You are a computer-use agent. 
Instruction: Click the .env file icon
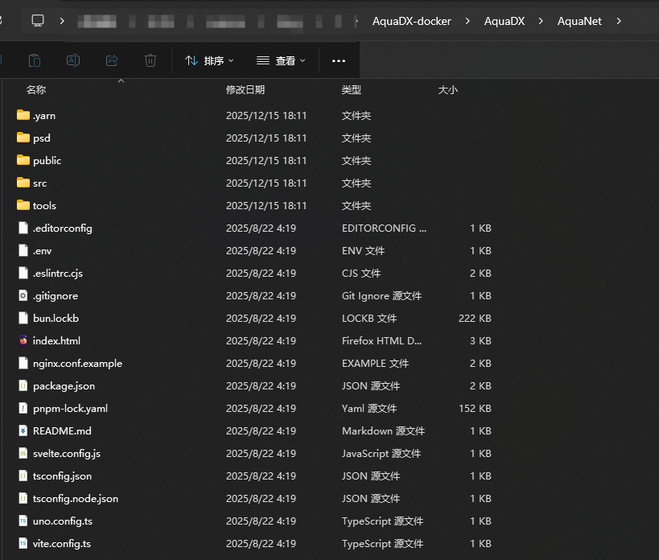23,250
